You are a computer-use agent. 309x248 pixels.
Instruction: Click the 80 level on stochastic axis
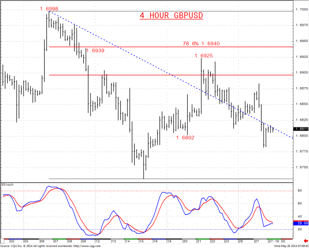point(300,191)
